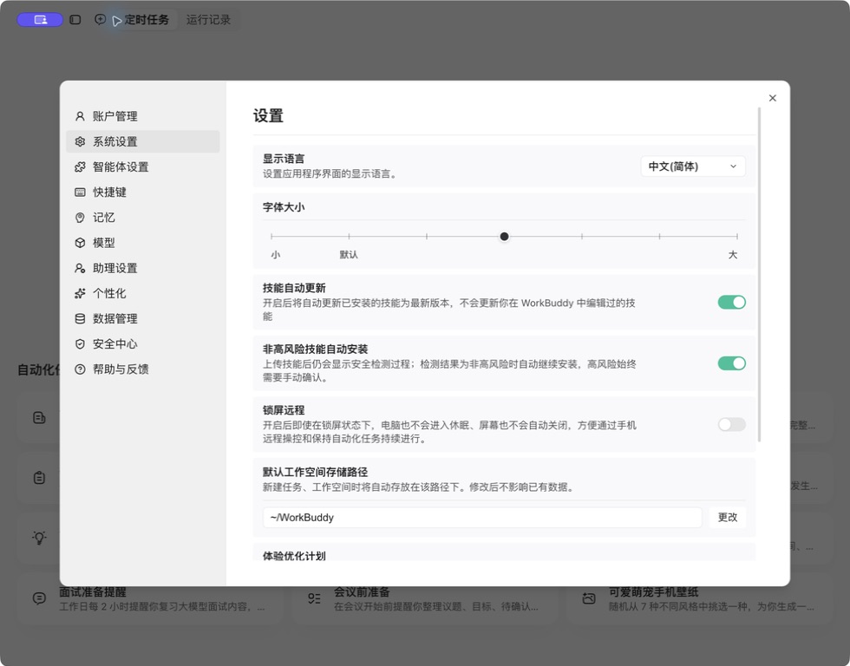Turn off 技能自动更新 toggle

pos(731,302)
